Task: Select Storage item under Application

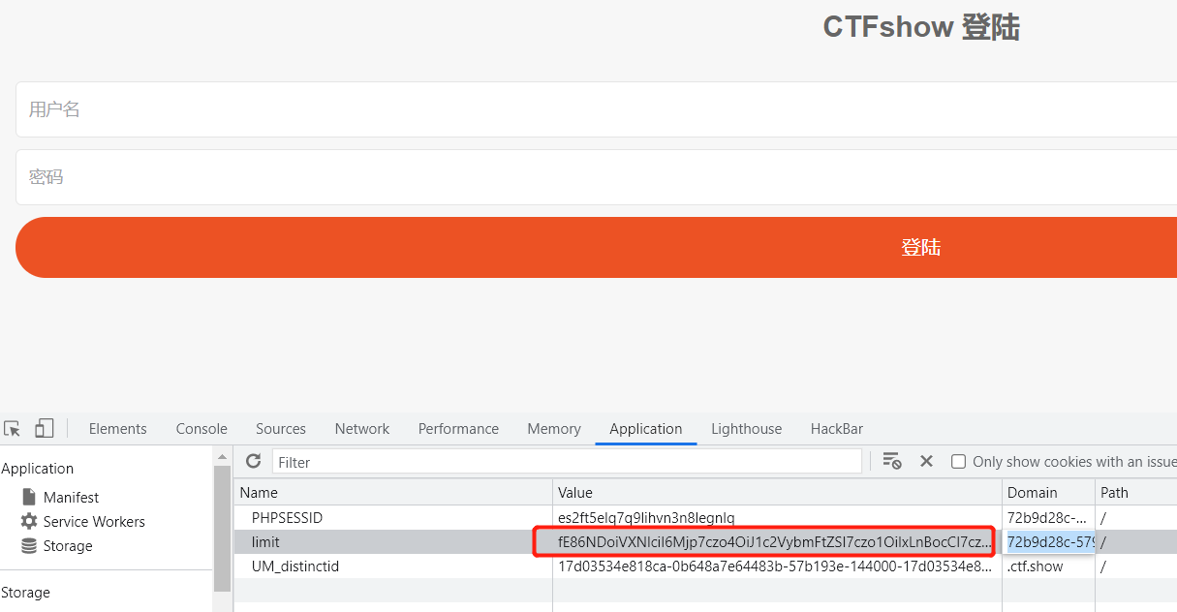Action: click(x=68, y=545)
